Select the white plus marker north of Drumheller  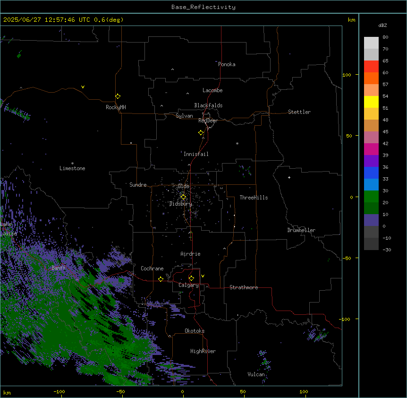pyautogui.click(x=289, y=177)
